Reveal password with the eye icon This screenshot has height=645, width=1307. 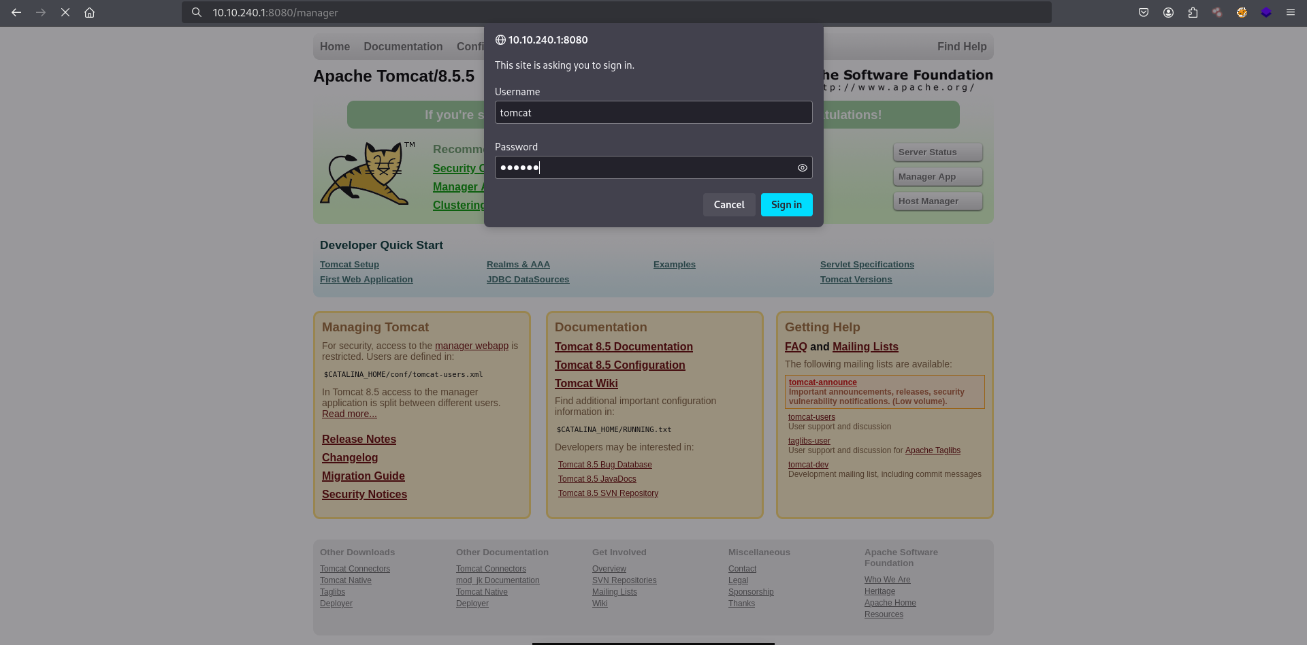(803, 167)
